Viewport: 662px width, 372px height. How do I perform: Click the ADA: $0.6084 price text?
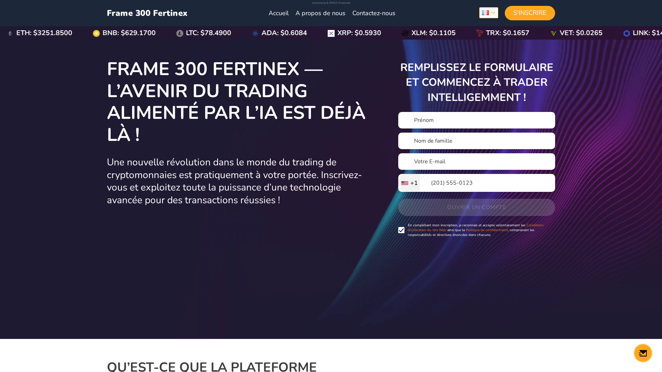point(284,33)
